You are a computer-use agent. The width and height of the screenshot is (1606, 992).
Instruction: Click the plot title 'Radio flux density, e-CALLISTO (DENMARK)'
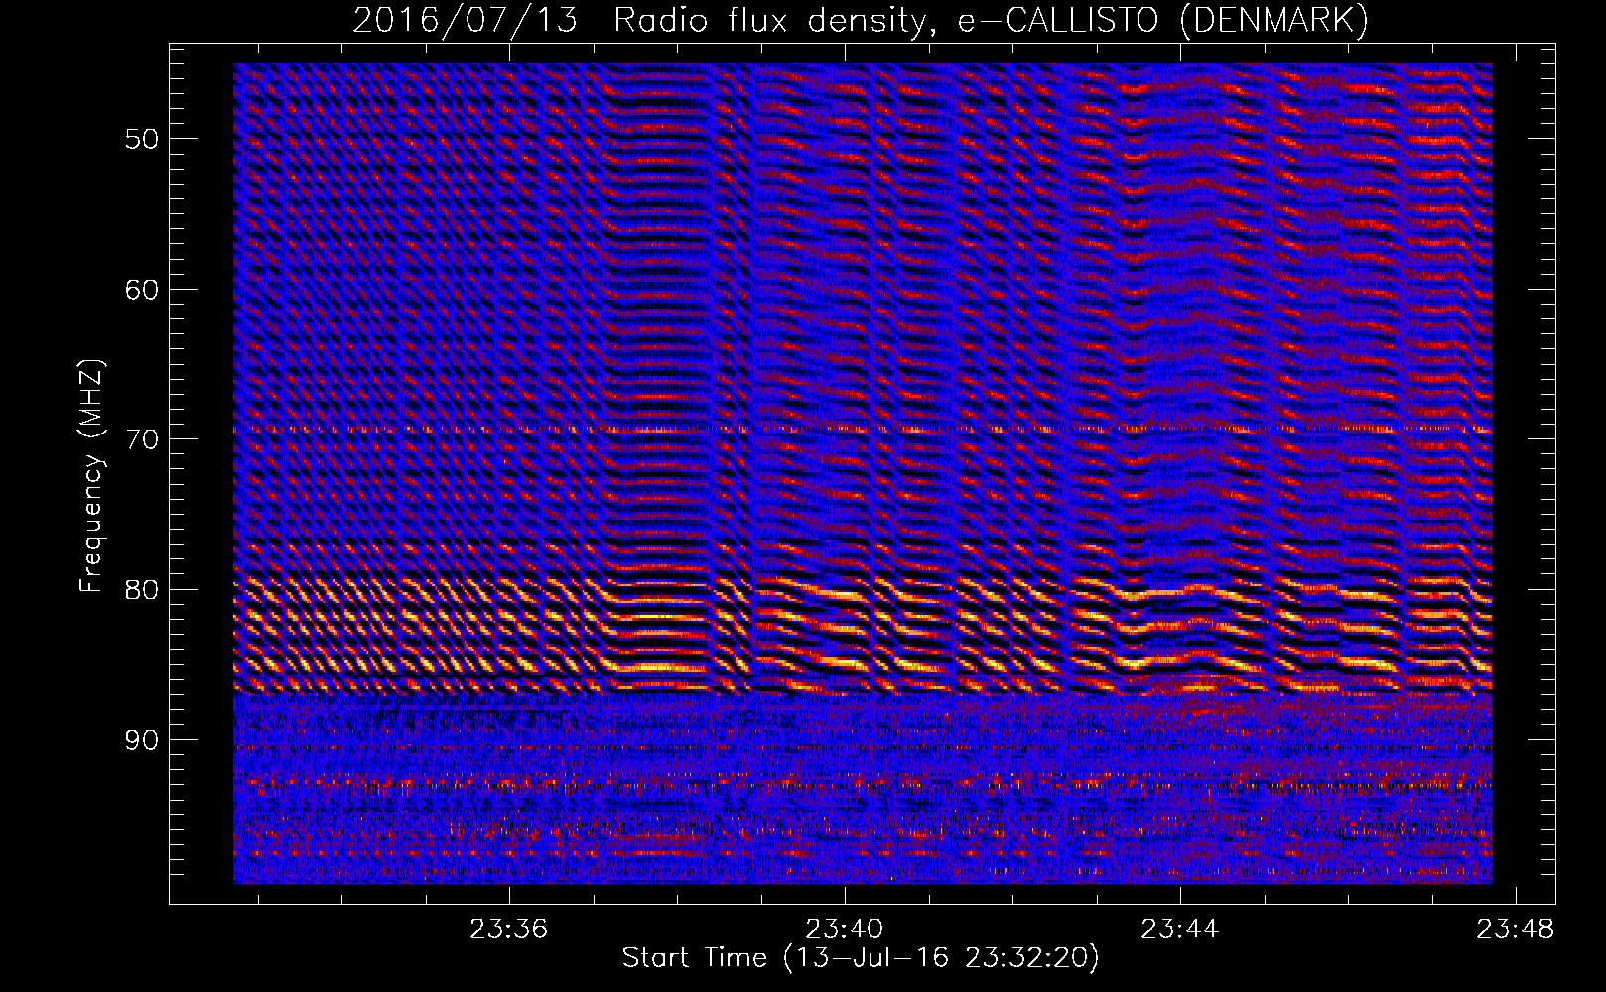pos(991,20)
